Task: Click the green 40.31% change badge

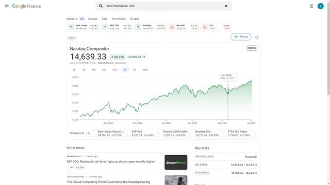Action: 118,57
